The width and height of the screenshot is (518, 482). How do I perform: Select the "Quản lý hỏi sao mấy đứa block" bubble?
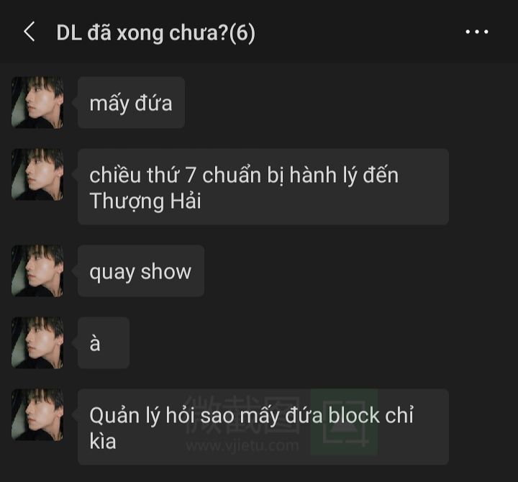click(263, 427)
